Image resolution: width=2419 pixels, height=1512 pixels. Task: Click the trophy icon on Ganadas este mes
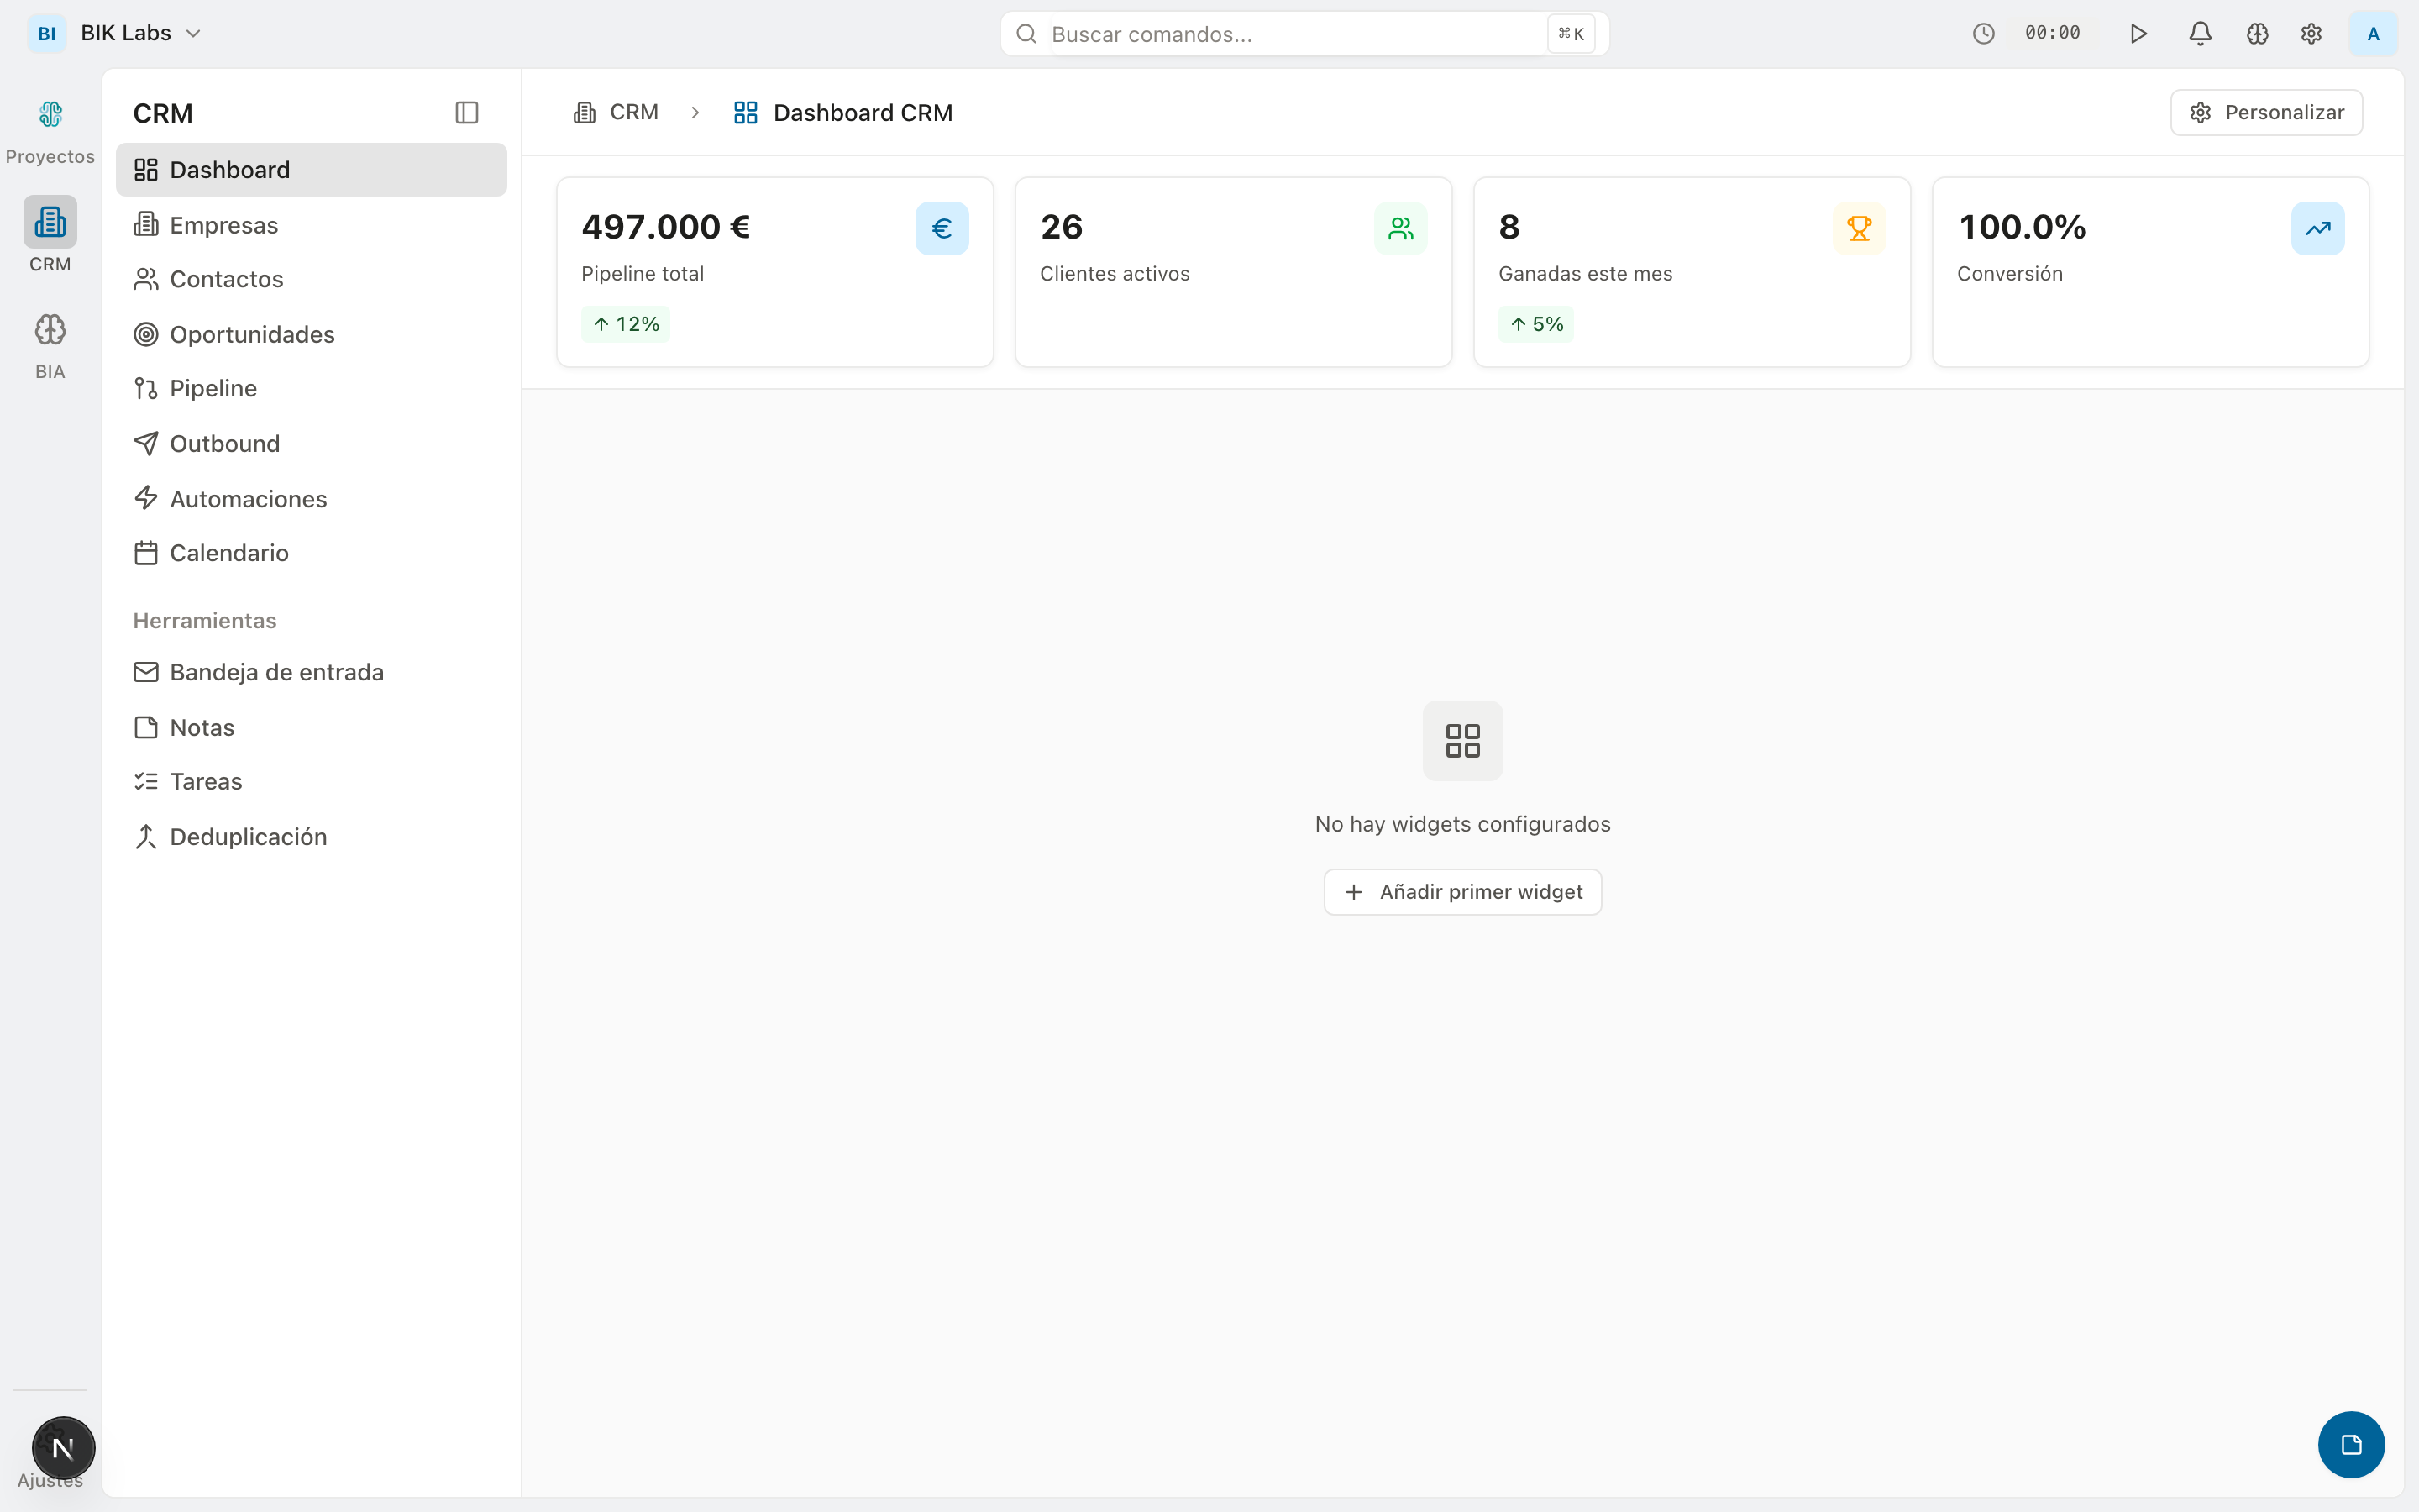(1860, 227)
